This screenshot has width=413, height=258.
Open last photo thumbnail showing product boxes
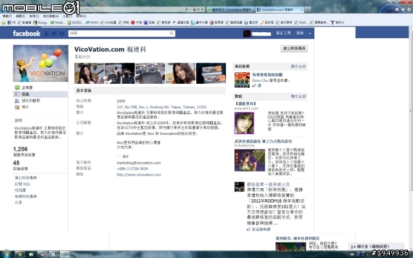click(x=211, y=73)
